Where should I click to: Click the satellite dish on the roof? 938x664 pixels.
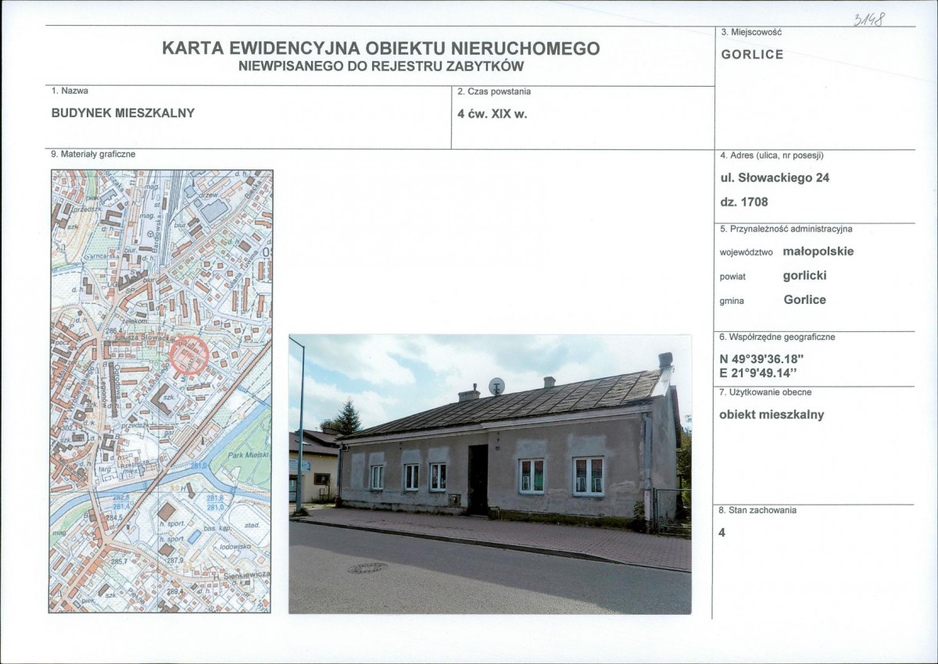[x=496, y=386]
